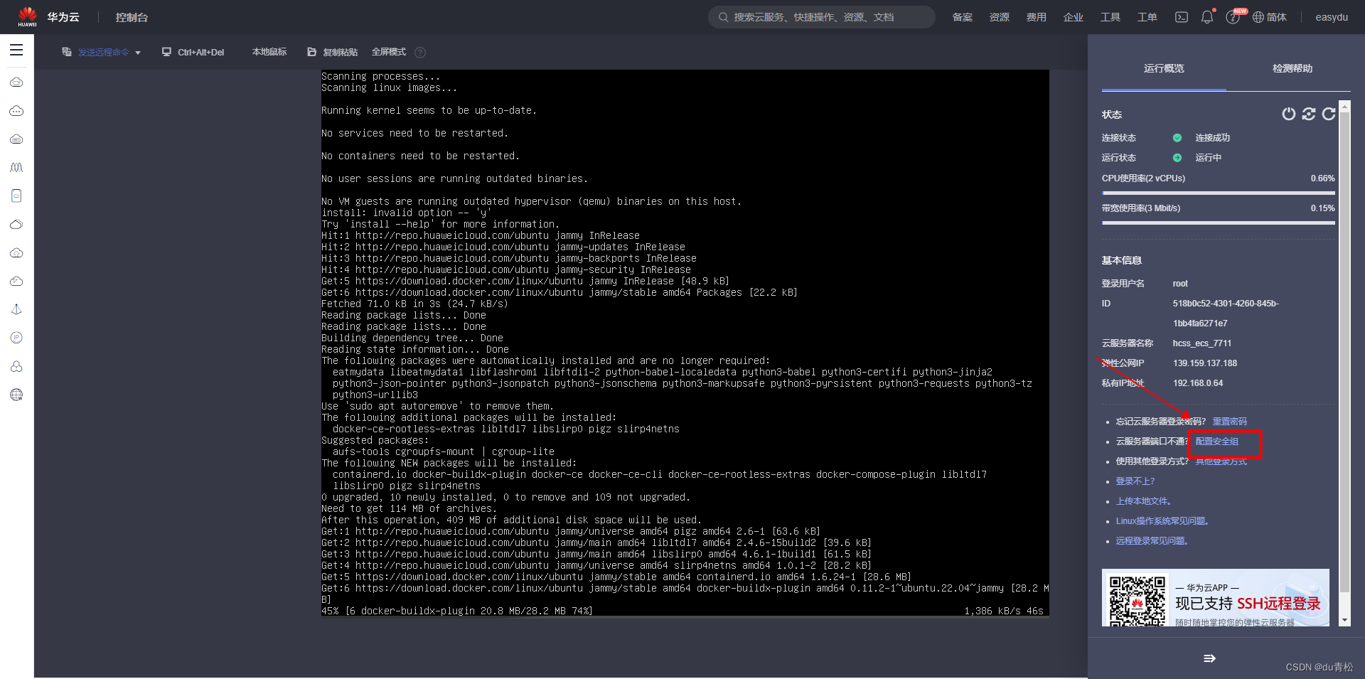The image size is (1365, 679).
Task: Open the M-shaped monitoring sidebar icon
Action: pyautogui.click(x=16, y=168)
